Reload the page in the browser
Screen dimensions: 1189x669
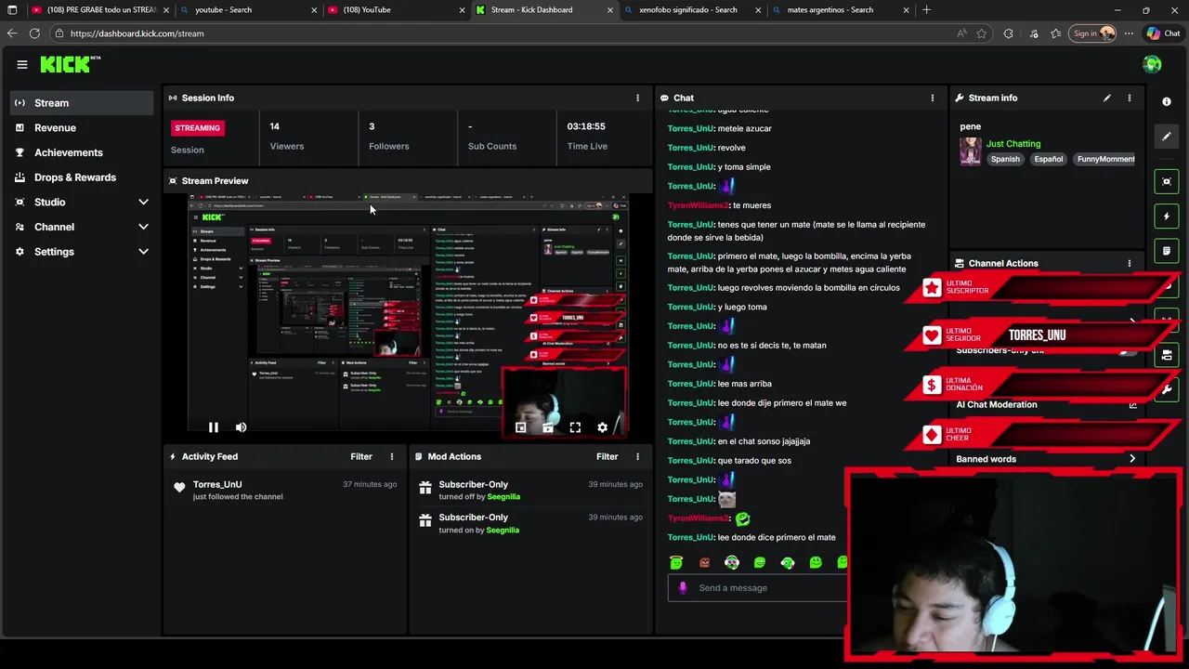click(34, 33)
